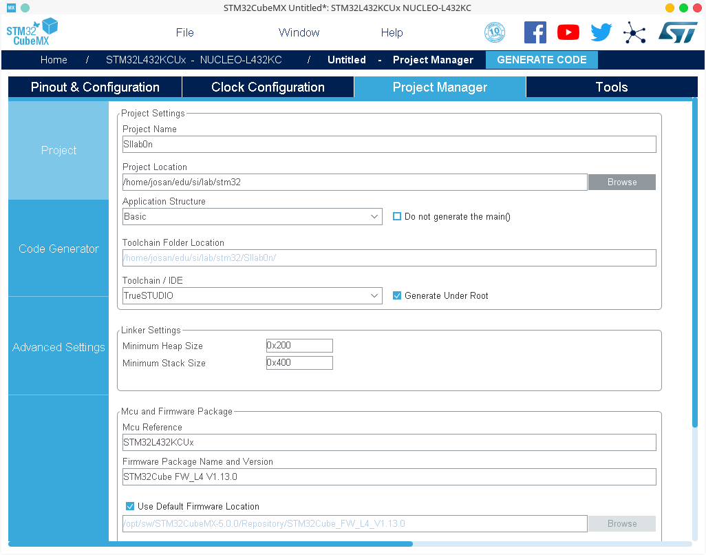Click the STM32L432KCUx - NUCLEO-L432KC breadcrumb
706x555 pixels.
click(x=193, y=60)
